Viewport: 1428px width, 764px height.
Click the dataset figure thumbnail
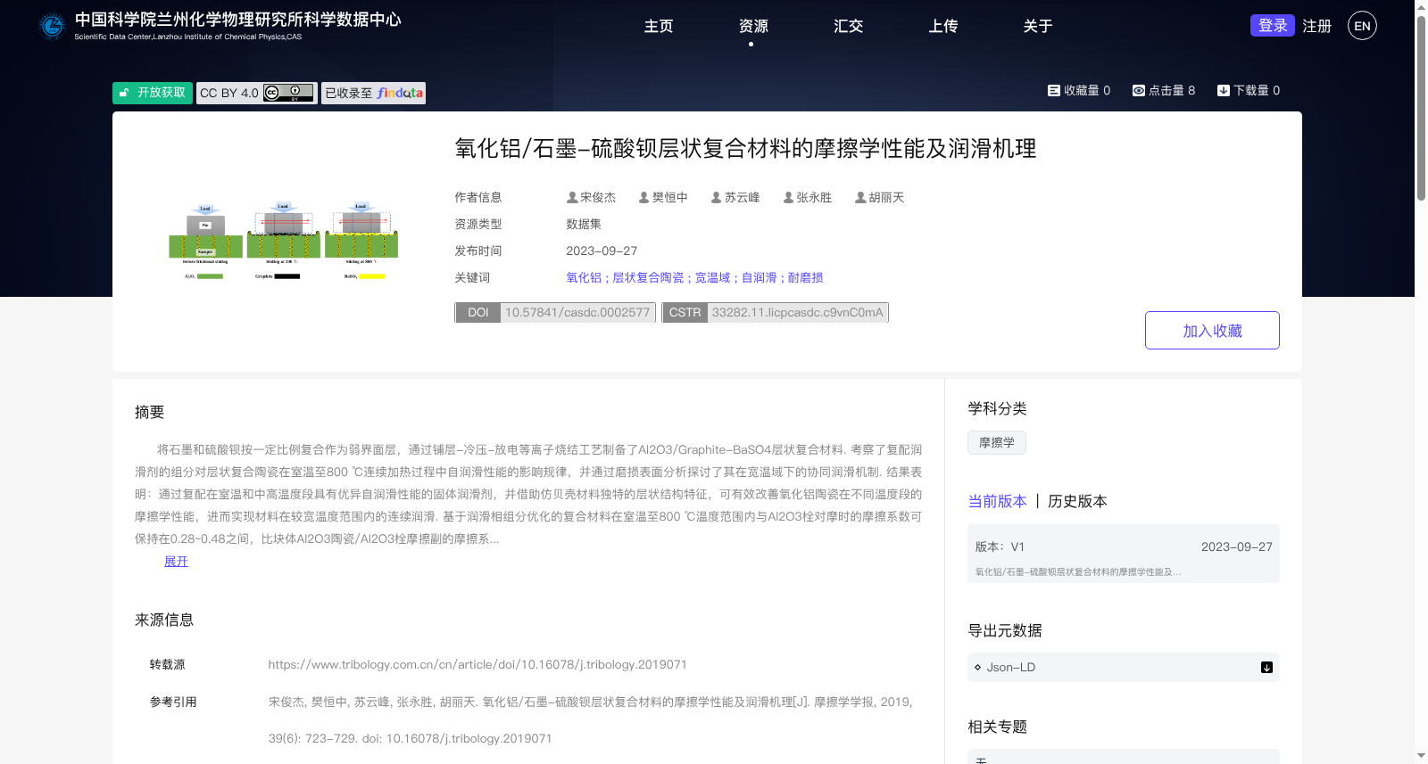[x=283, y=241]
